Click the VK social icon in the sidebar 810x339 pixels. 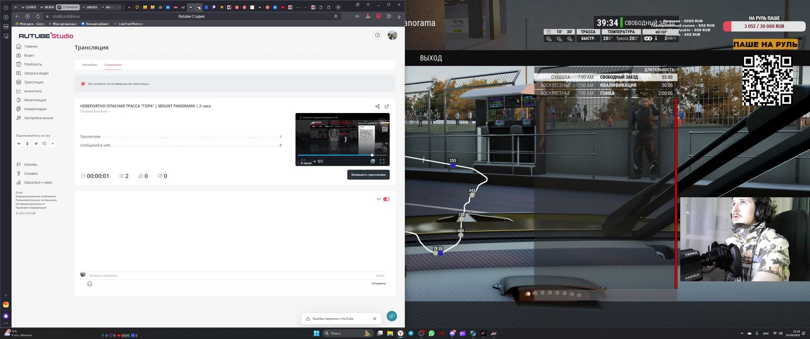click(19, 143)
